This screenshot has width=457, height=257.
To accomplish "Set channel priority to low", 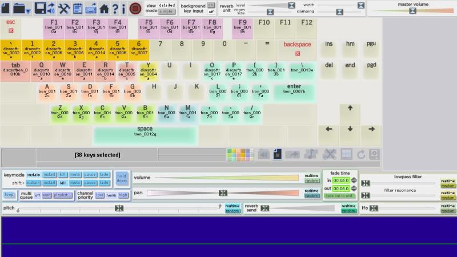I will tap(99, 195).
